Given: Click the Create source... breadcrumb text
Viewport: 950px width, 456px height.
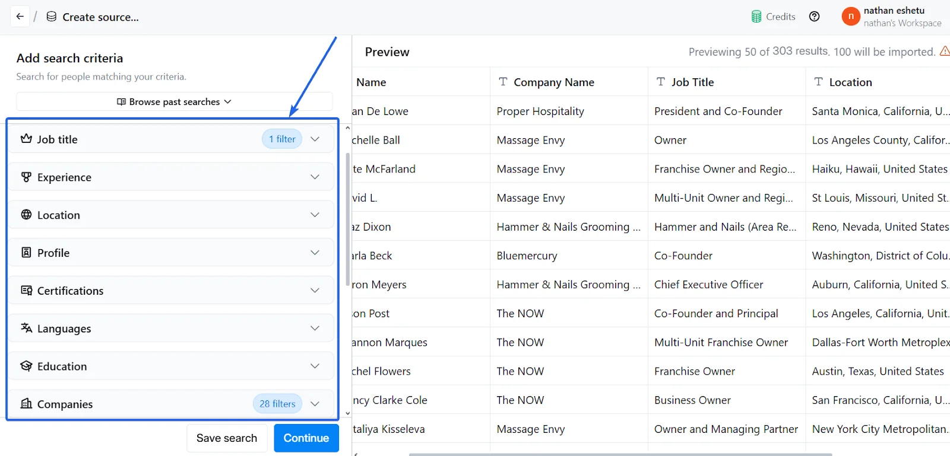Looking at the screenshot, I should [x=101, y=17].
